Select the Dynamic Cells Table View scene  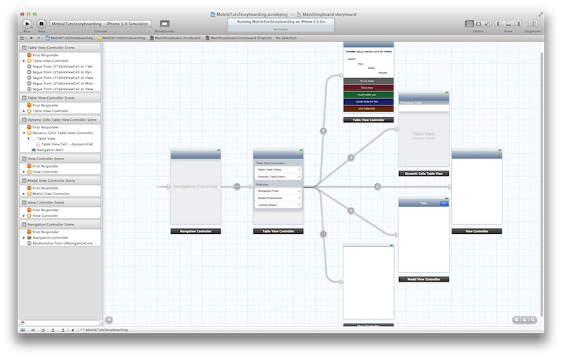(x=424, y=129)
